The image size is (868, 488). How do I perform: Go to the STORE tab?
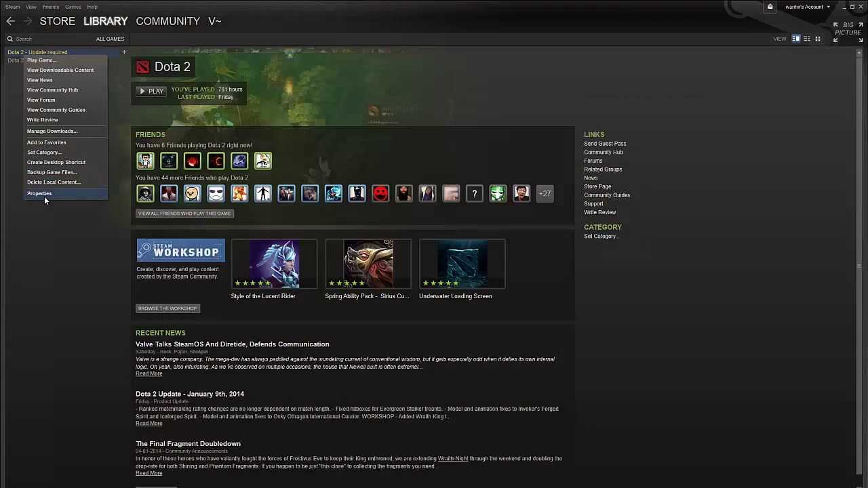(58, 21)
